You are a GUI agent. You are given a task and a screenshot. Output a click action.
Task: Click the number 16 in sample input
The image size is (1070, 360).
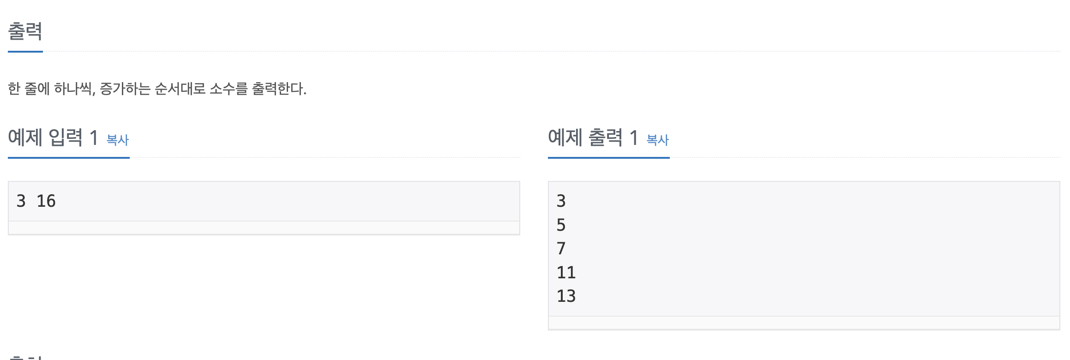coord(46,201)
